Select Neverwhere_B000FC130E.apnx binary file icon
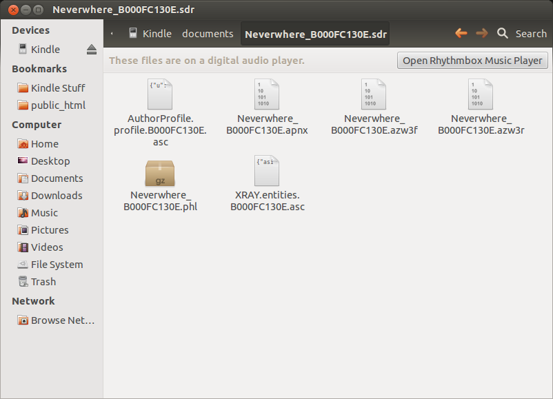The height and width of the screenshot is (399, 553). coord(267,94)
